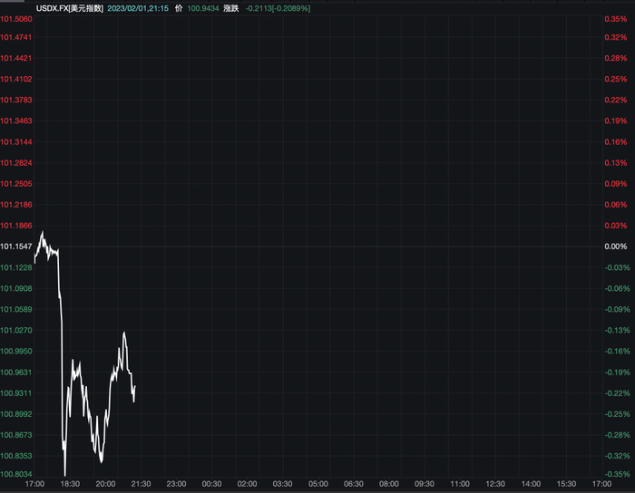Image resolution: width=635 pixels, height=493 pixels.
Task: Select the 08:00 time axis marker
Action: (x=389, y=484)
